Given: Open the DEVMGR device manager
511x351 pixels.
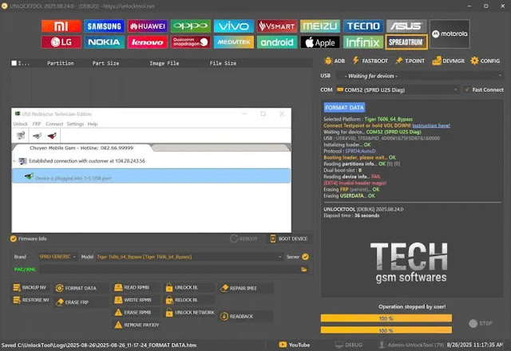Looking at the screenshot, I should tap(449, 61).
